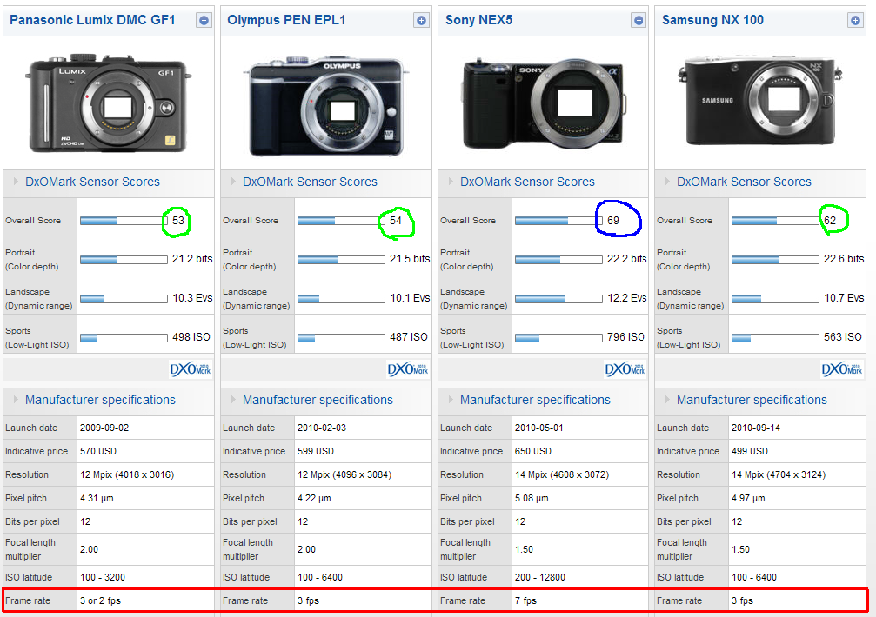Viewport: 876px width, 617px height.
Task: Click the '5.08 µm' pixel pitch value
Action: tap(532, 498)
